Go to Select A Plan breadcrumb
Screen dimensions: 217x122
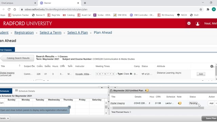(78, 33)
